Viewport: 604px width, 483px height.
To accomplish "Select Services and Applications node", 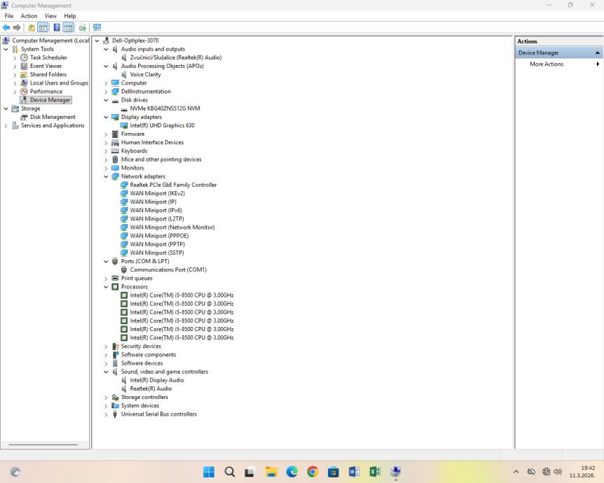I will tap(53, 125).
